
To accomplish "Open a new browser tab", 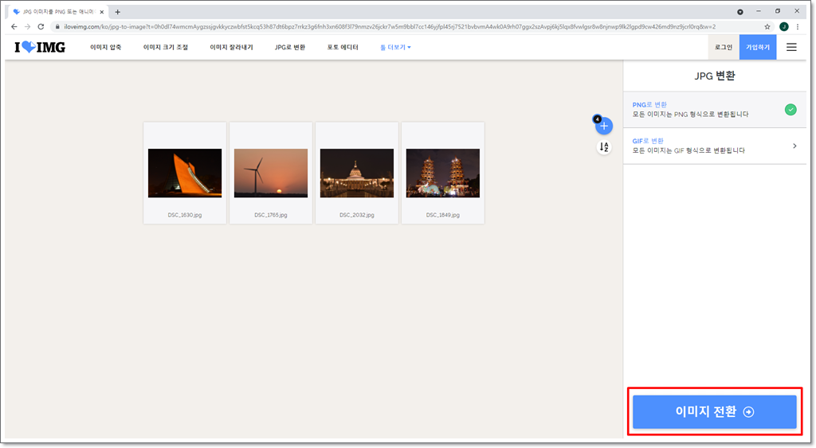I will pos(118,11).
